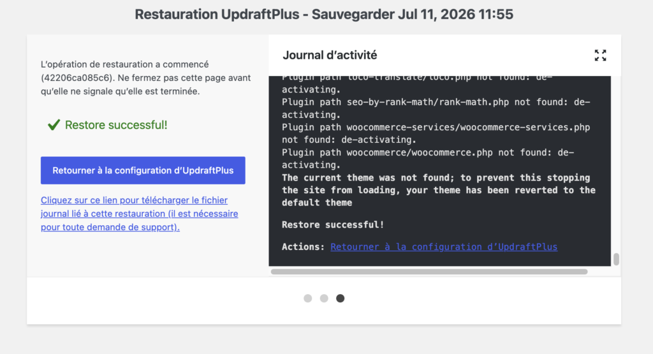Click the 'Actions:' label in the log
This screenshot has width=653, height=354.
(303, 247)
